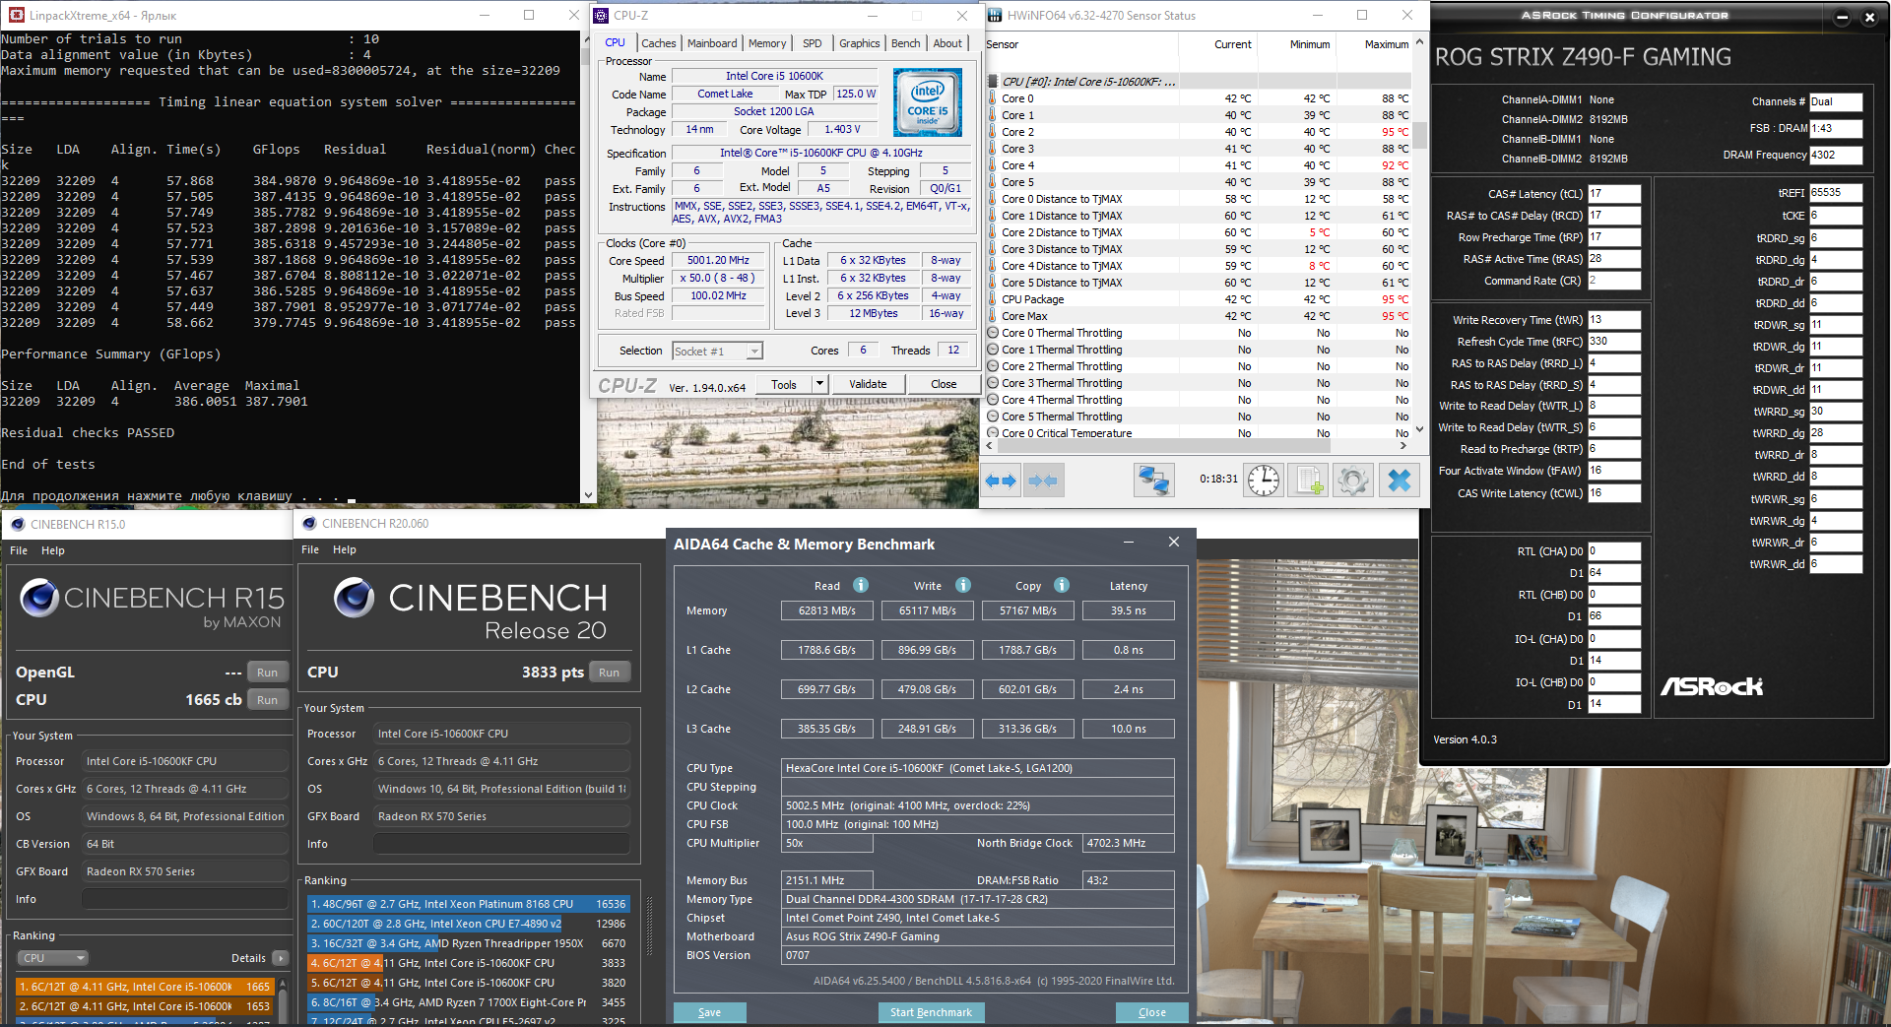Click the expand-columns arrows icon in HWiNFO
This screenshot has width=1891, height=1027.
pos(1001,481)
